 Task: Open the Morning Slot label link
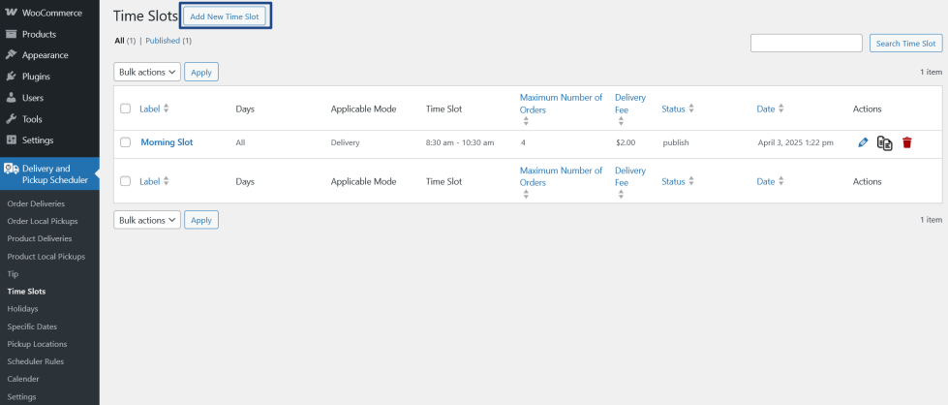coord(167,142)
